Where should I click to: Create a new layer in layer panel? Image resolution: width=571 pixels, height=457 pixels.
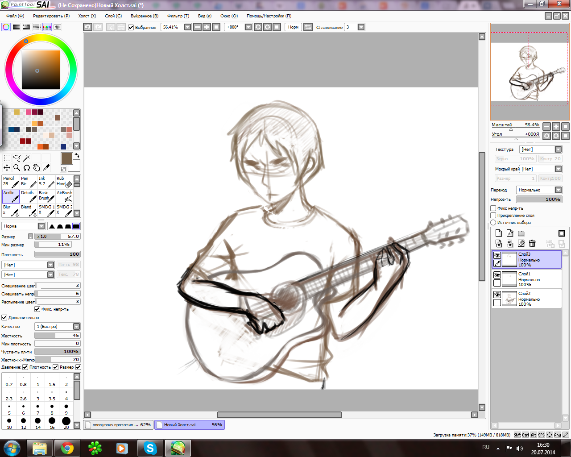click(x=499, y=233)
